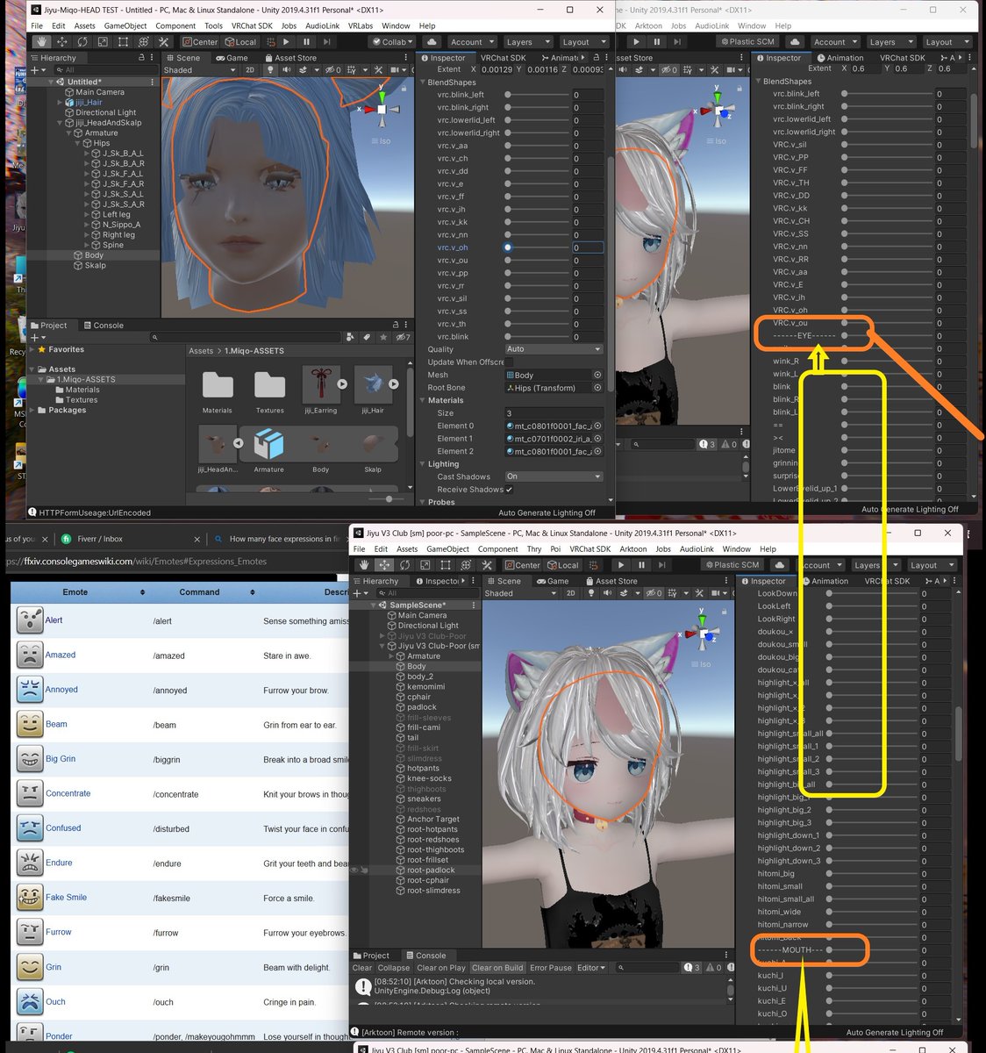
Task: Expand jiji_Hair in Jiyu-Miqo hierarchy
Action: click(x=60, y=103)
